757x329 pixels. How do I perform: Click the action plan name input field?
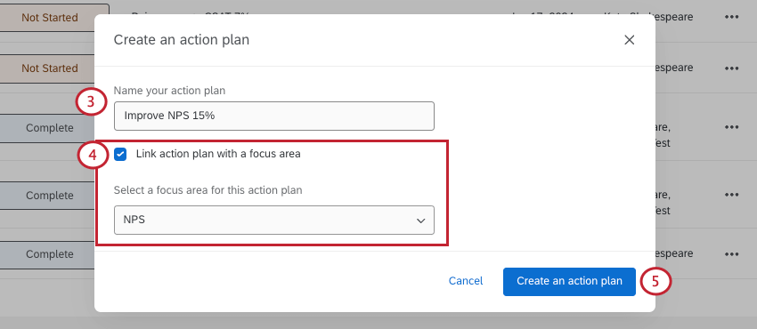pos(273,116)
